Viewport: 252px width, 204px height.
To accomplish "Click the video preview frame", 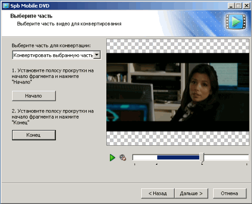I will (x=178, y=92).
